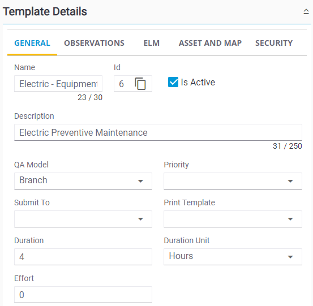Open the ELM tab
The height and width of the screenshot is (306, 313).
(152, 43)
